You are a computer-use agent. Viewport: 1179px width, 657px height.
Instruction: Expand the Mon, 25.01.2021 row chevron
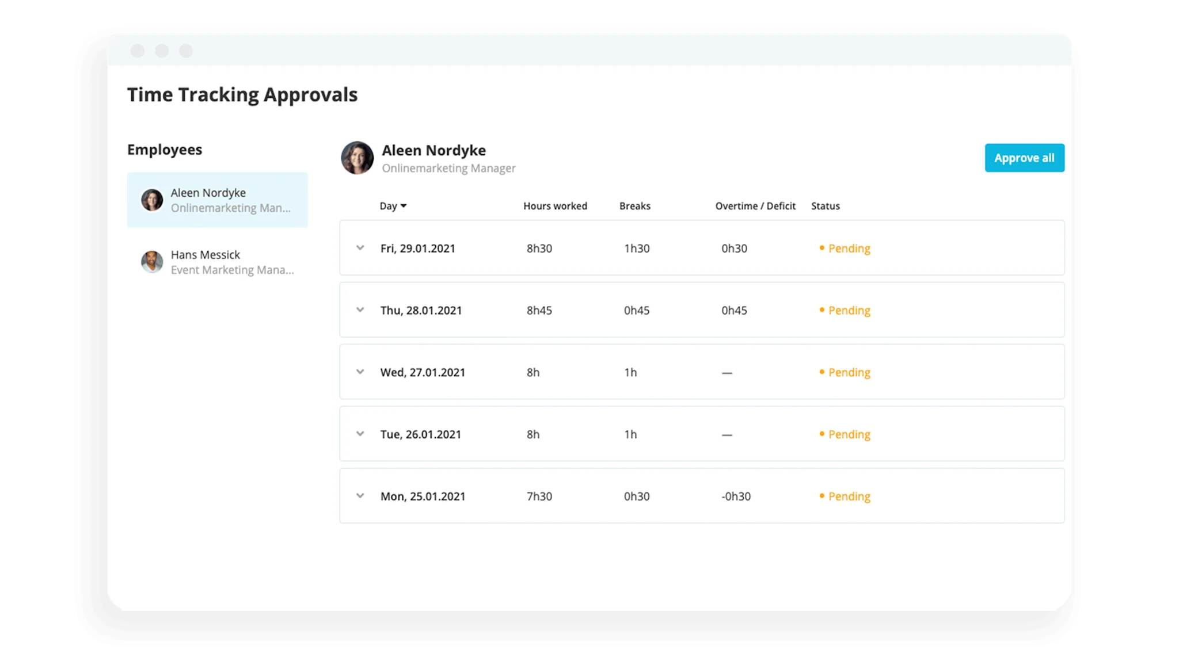coord(360,496)
